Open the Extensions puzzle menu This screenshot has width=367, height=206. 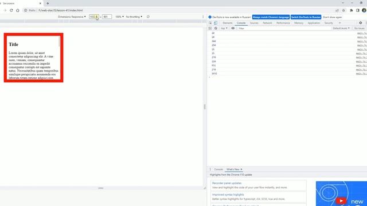point(352,10)
